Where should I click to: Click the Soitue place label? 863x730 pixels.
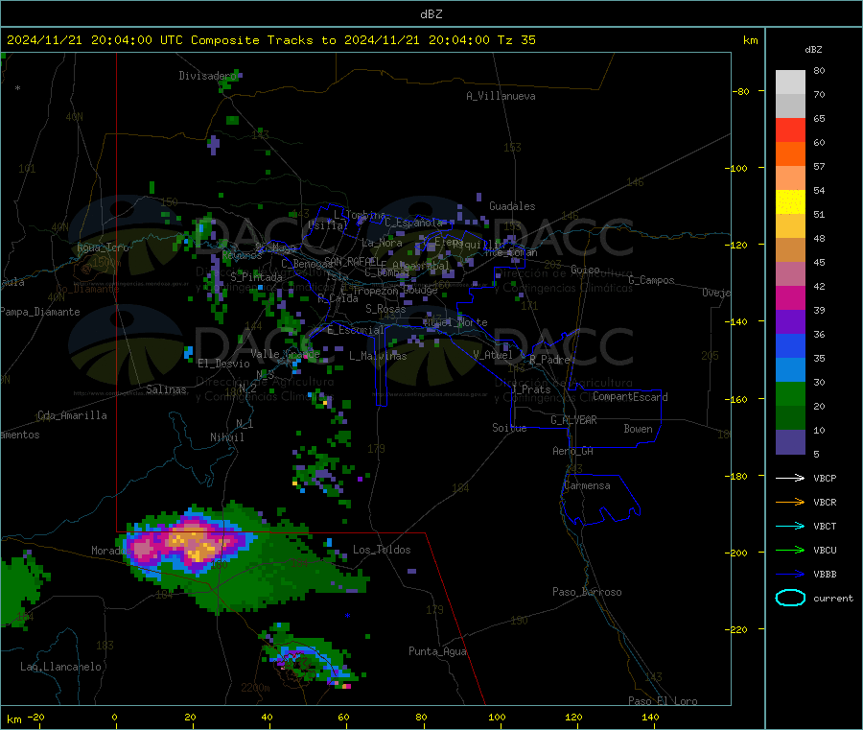coord(510,427)
